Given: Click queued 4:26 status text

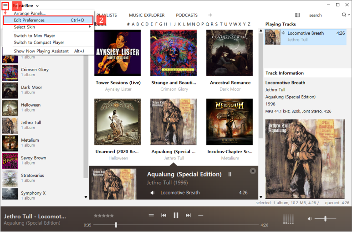Looking at the screenshot, I should pos(337,203).
